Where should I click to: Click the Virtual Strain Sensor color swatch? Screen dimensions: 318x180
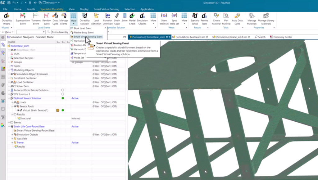coord(58,110)
